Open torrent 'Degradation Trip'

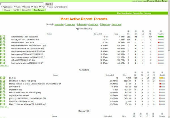(x=16, y=90)
